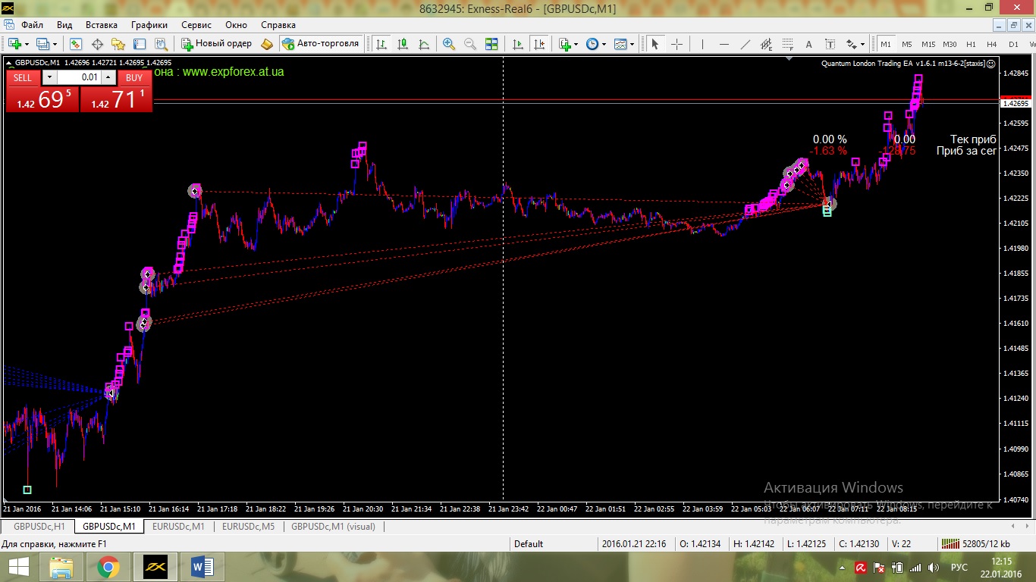Expand the Profiles dropdown arrow
Screen dimensions: 1036x582
pos(55,44)
